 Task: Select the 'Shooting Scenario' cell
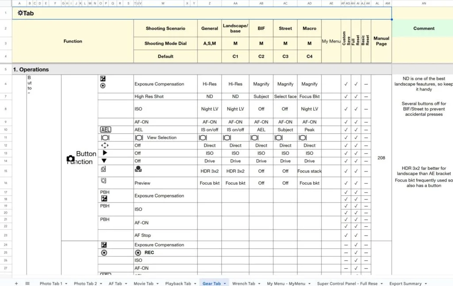tap(165, 28)
